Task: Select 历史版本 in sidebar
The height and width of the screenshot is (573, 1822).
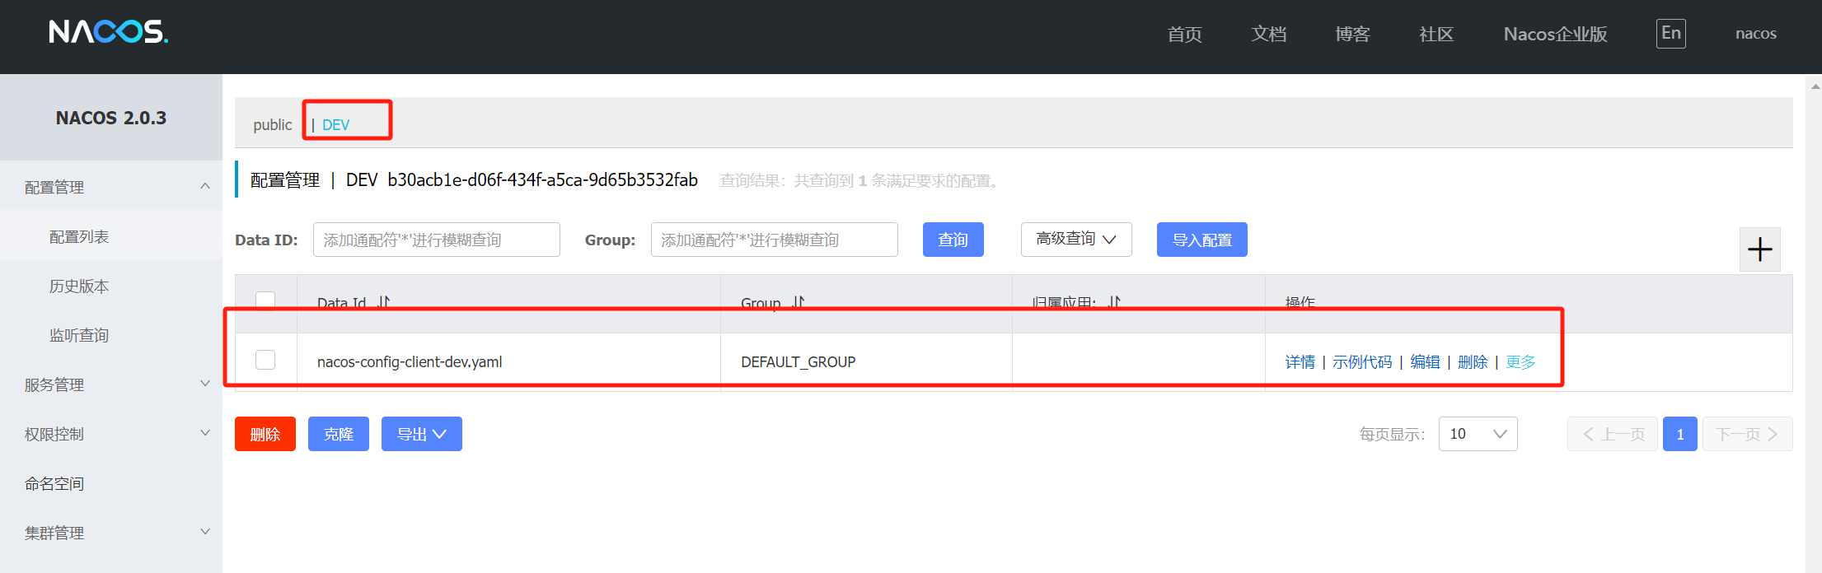Action: (x=111, y=286)
